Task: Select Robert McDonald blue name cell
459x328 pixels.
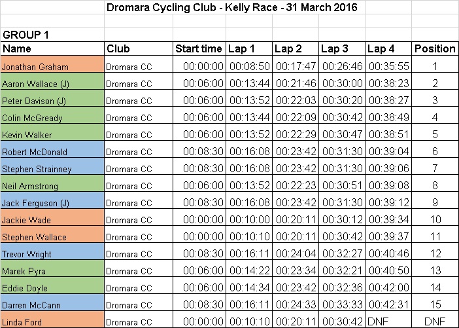Action: coord(52,149)
